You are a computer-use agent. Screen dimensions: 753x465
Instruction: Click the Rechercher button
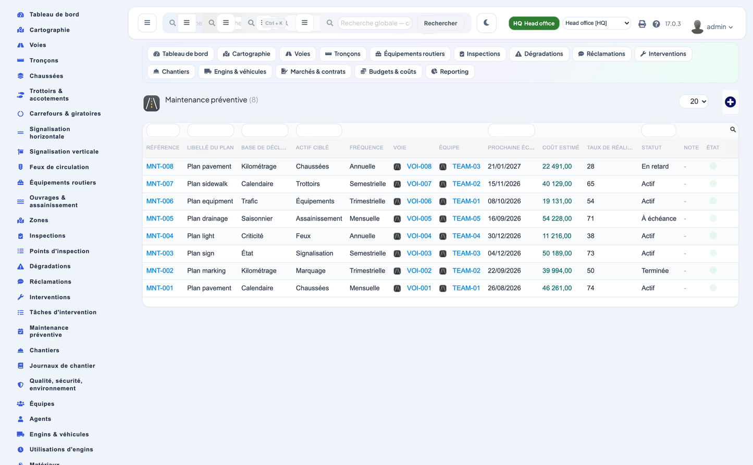tap(440, 23)
